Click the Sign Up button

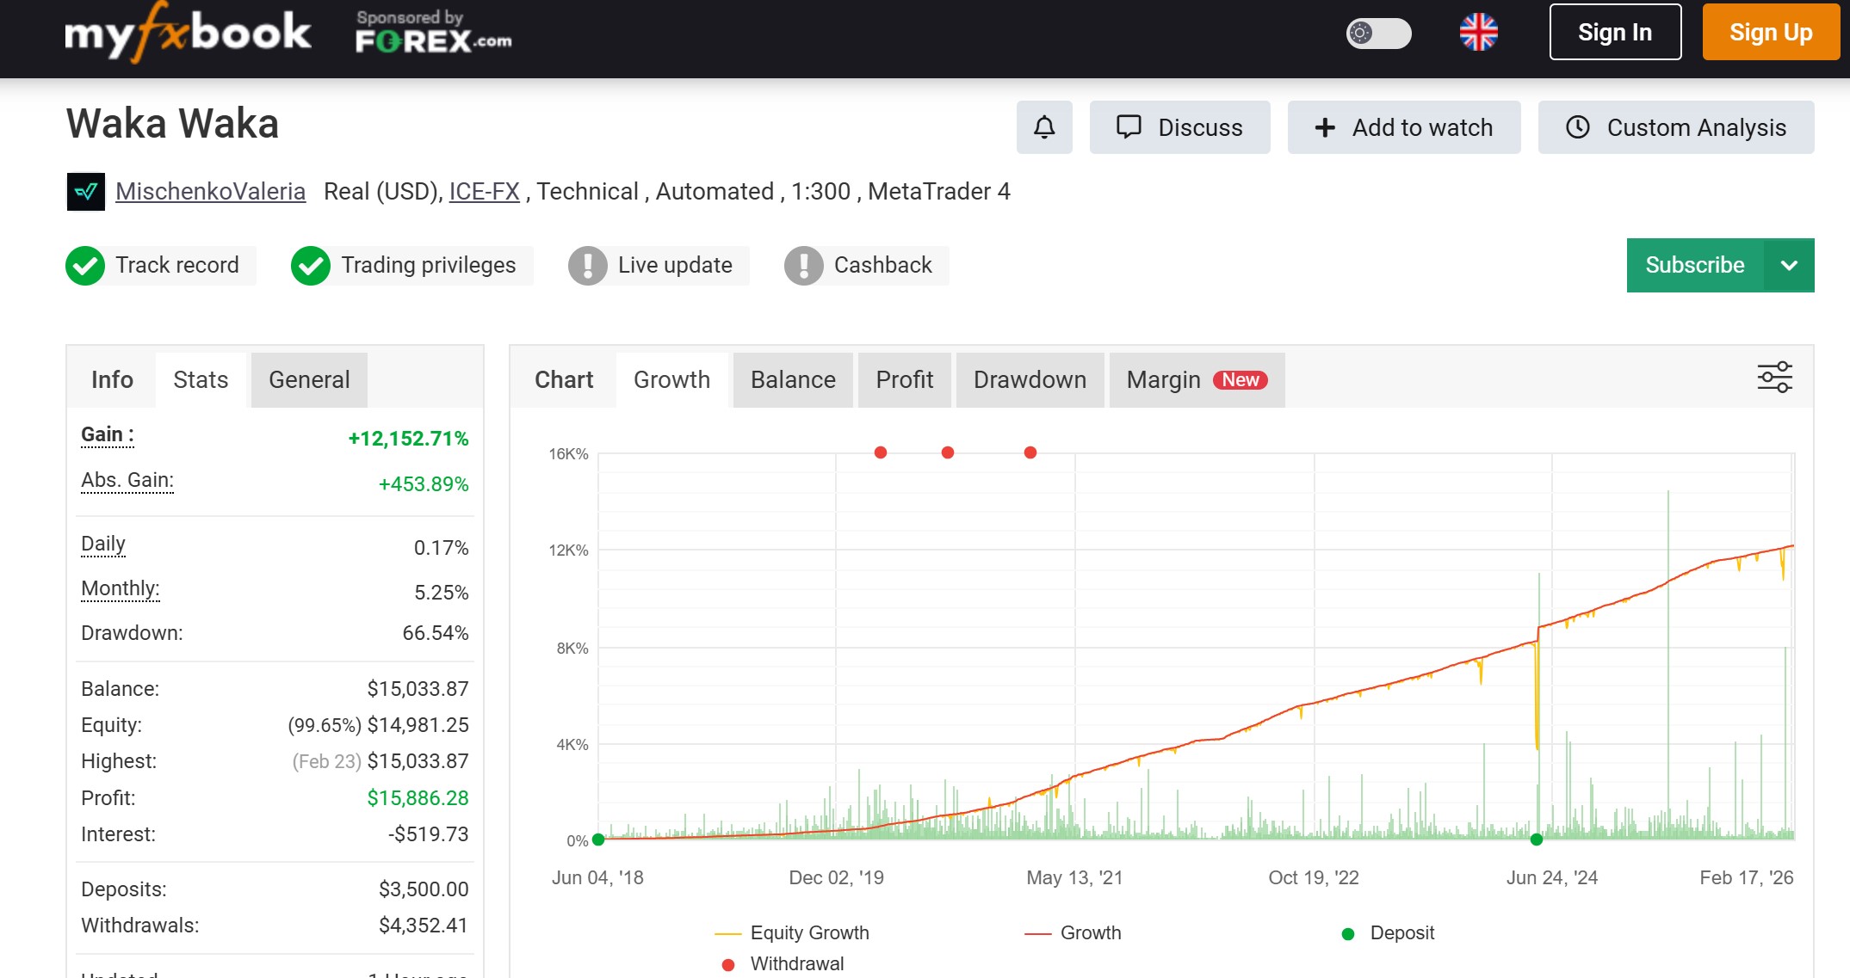coord(1771,33)
